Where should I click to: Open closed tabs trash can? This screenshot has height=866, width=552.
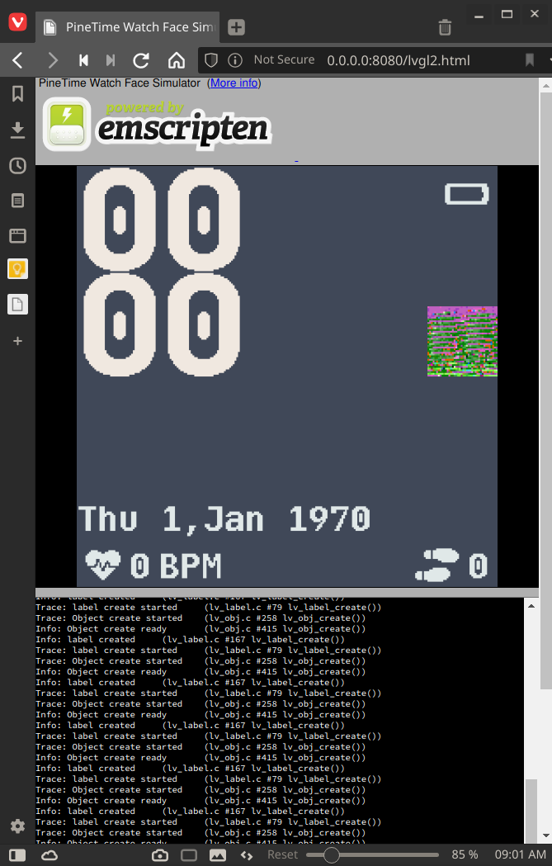coord(445,27)
